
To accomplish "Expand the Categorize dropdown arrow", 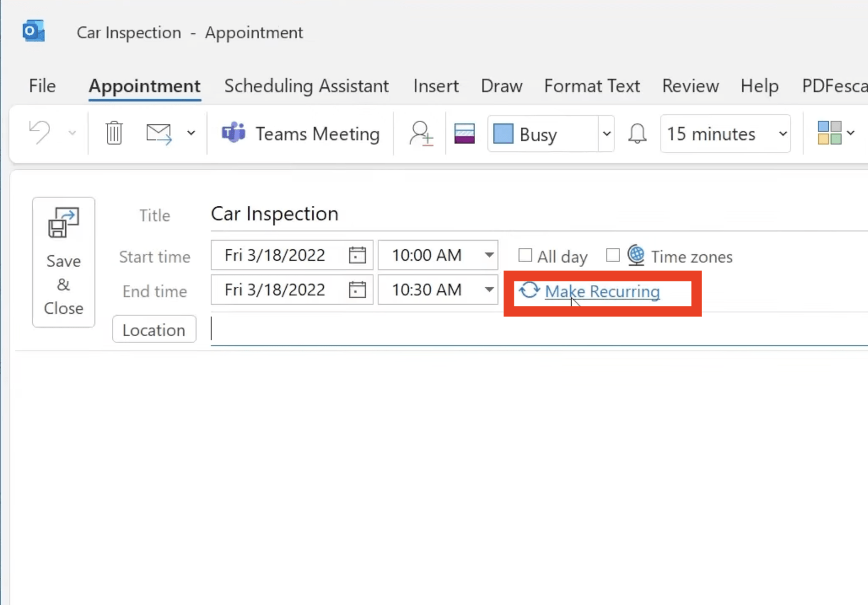I will (x=851, y=133).
